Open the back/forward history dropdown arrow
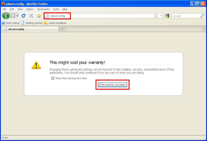This screenshot has width=207, height=141. [x=17, y=16]
